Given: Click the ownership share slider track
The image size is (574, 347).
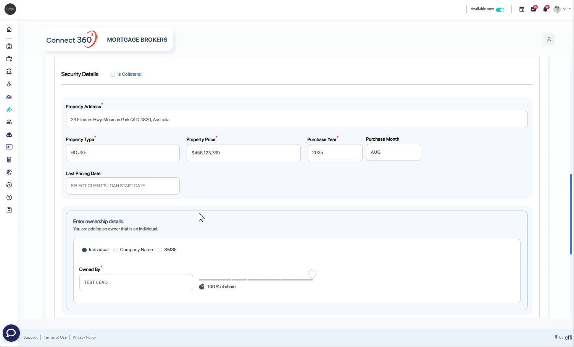Looking at the screenshot, I should 256,280.
